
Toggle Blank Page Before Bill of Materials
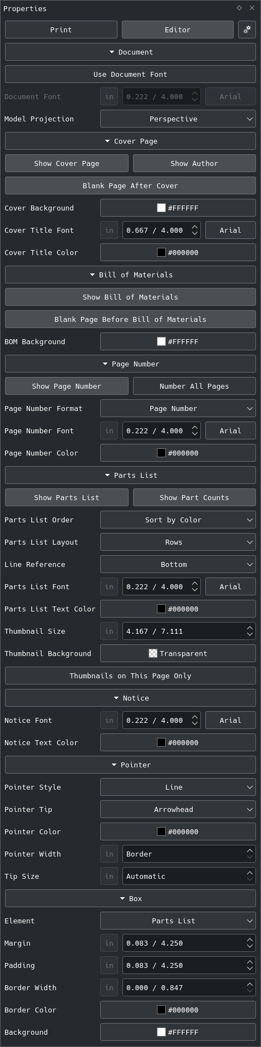130,319
